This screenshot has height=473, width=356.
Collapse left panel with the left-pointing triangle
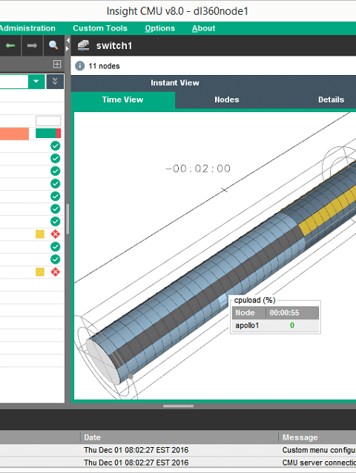pos(68,40)
